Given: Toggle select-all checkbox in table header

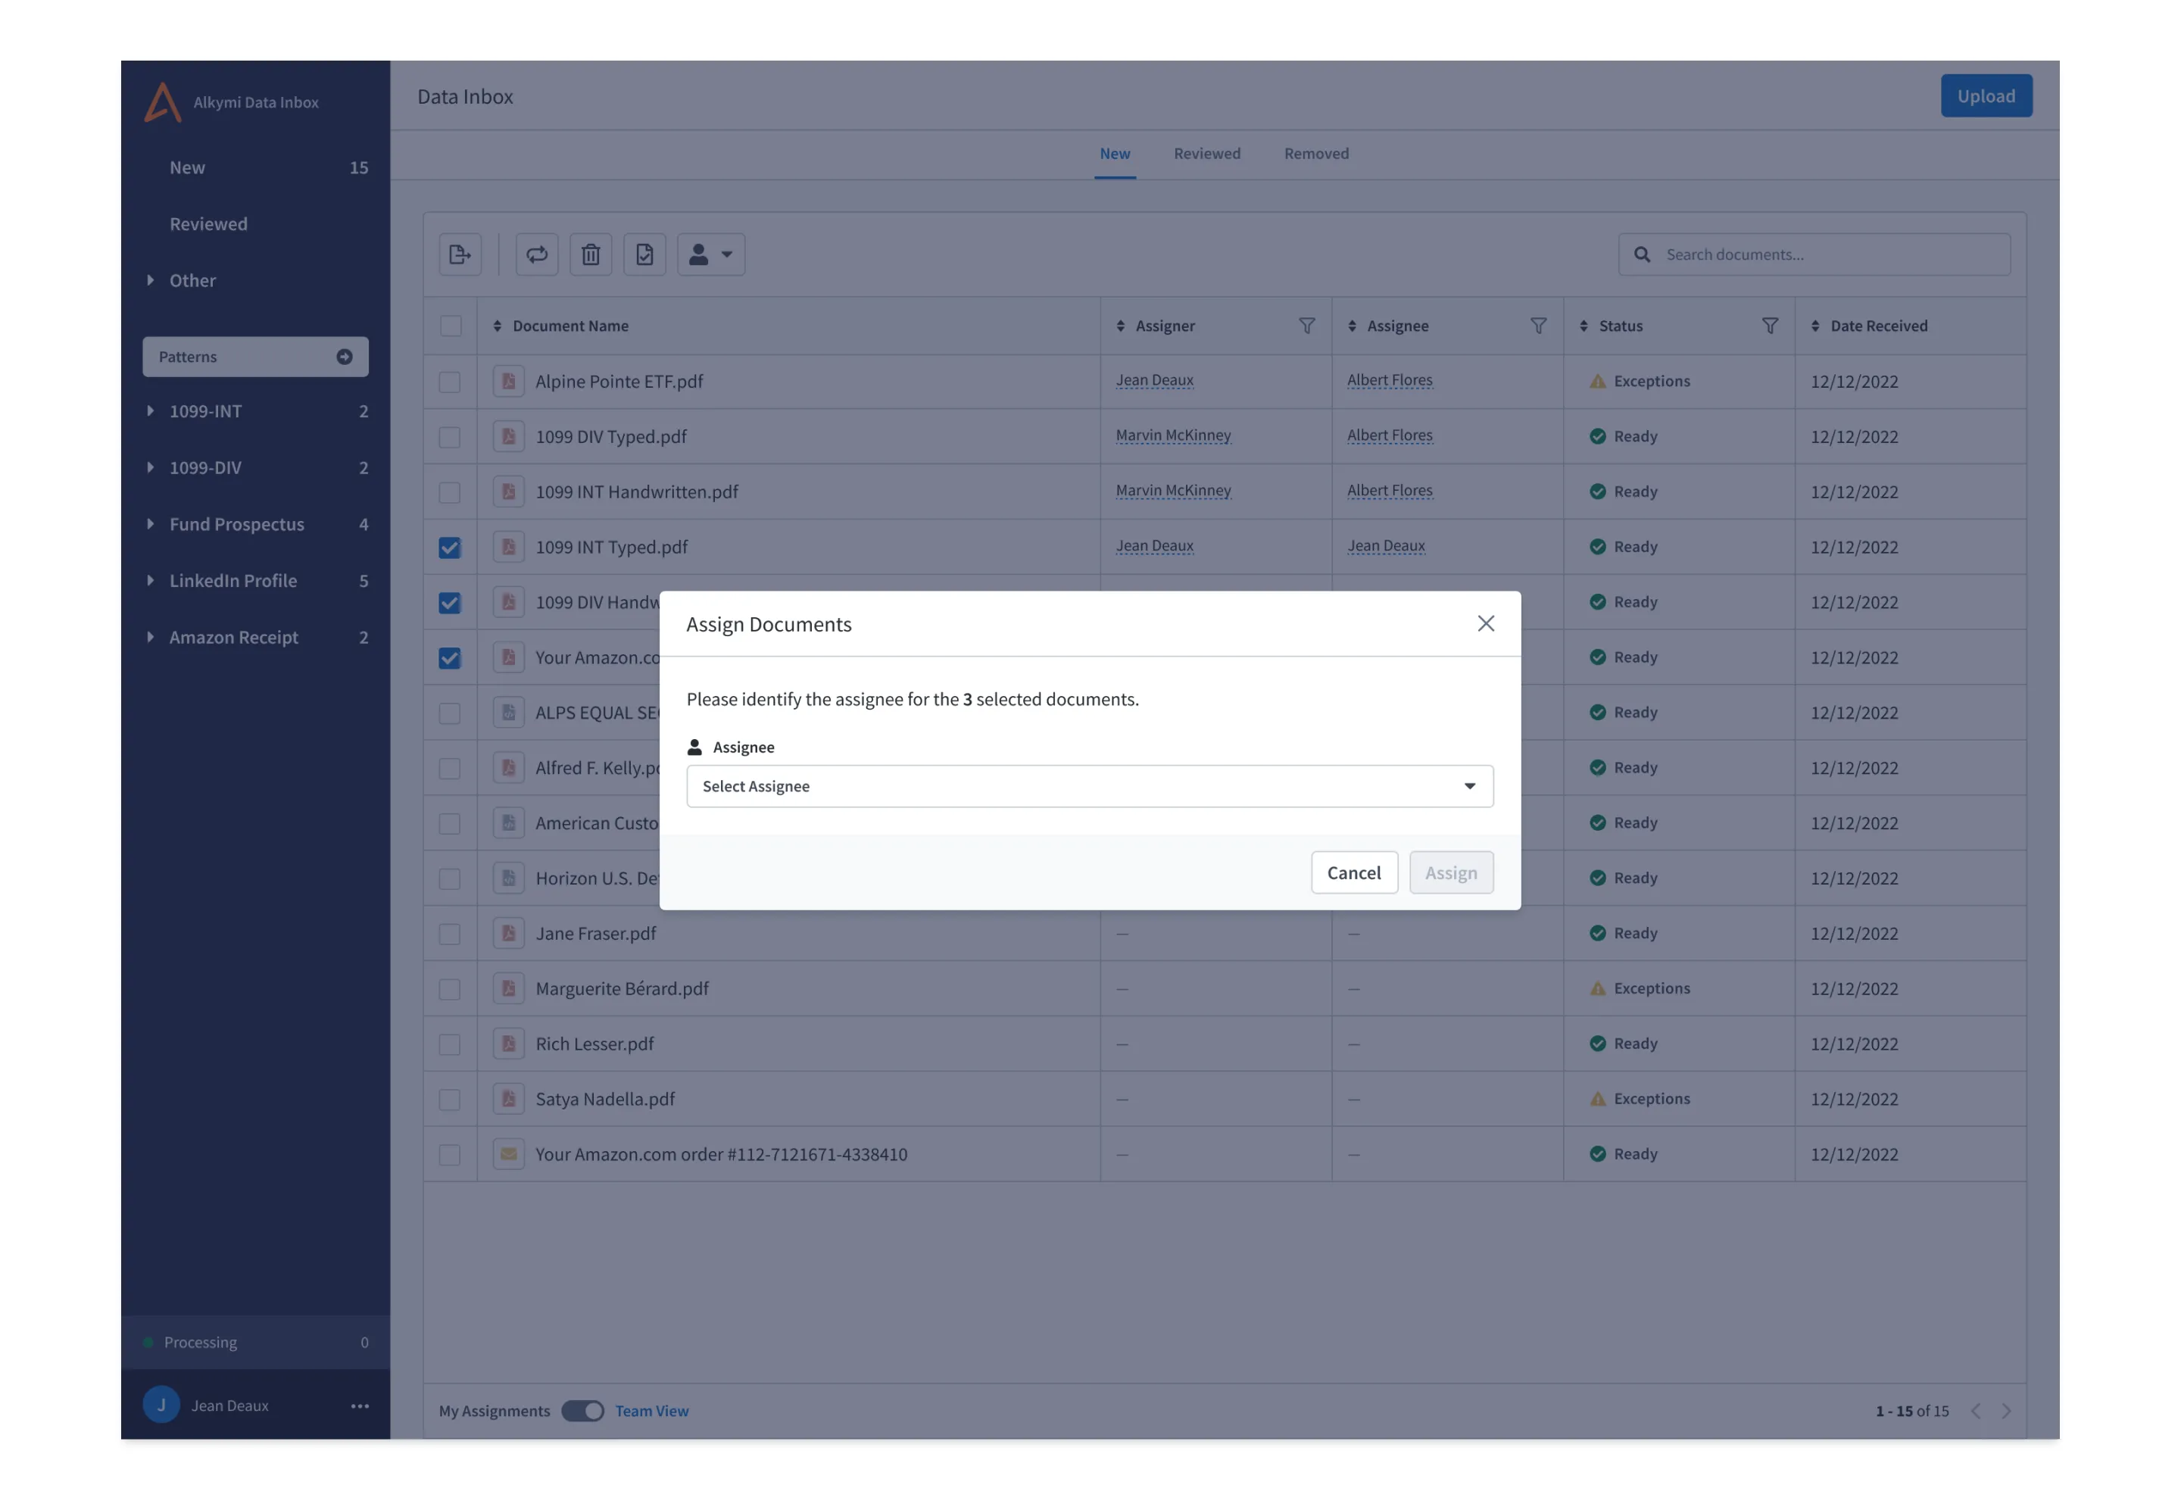Looking at the screenshot, I should (x=451, y=326).
